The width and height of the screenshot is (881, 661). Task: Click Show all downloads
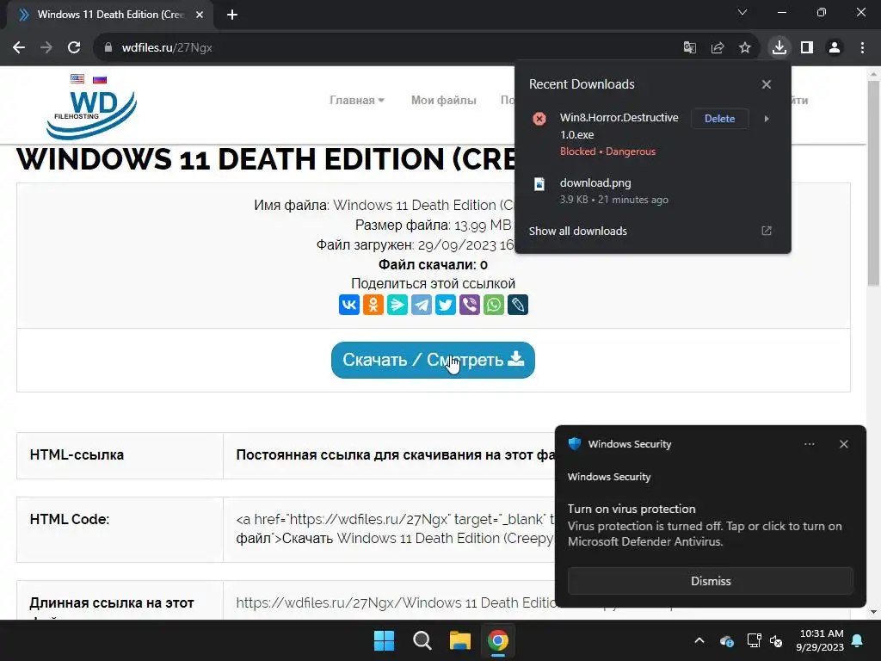577,231
